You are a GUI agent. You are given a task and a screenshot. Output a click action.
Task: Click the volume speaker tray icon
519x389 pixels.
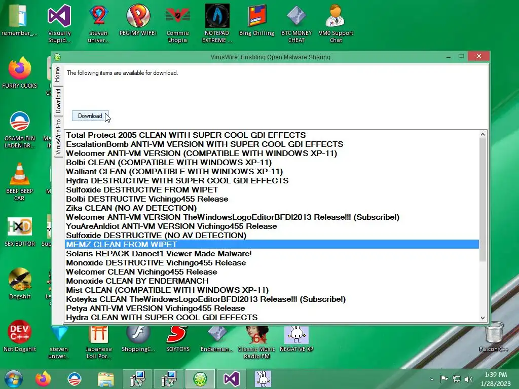click(469, 379)
